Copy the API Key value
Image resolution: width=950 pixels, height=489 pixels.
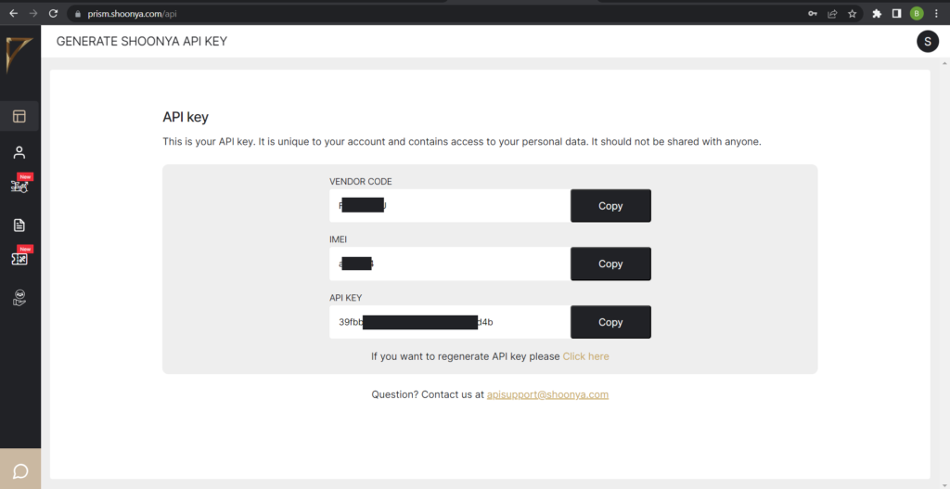[610, 322]
